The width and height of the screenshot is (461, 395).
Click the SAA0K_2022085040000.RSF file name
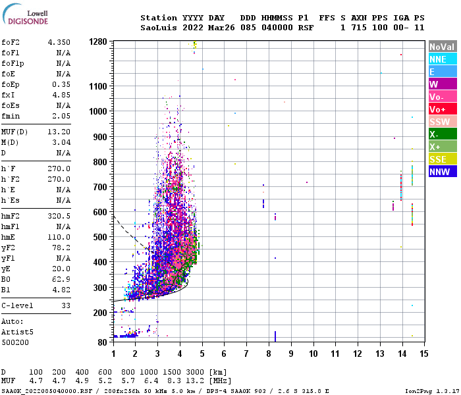[47, 391]
